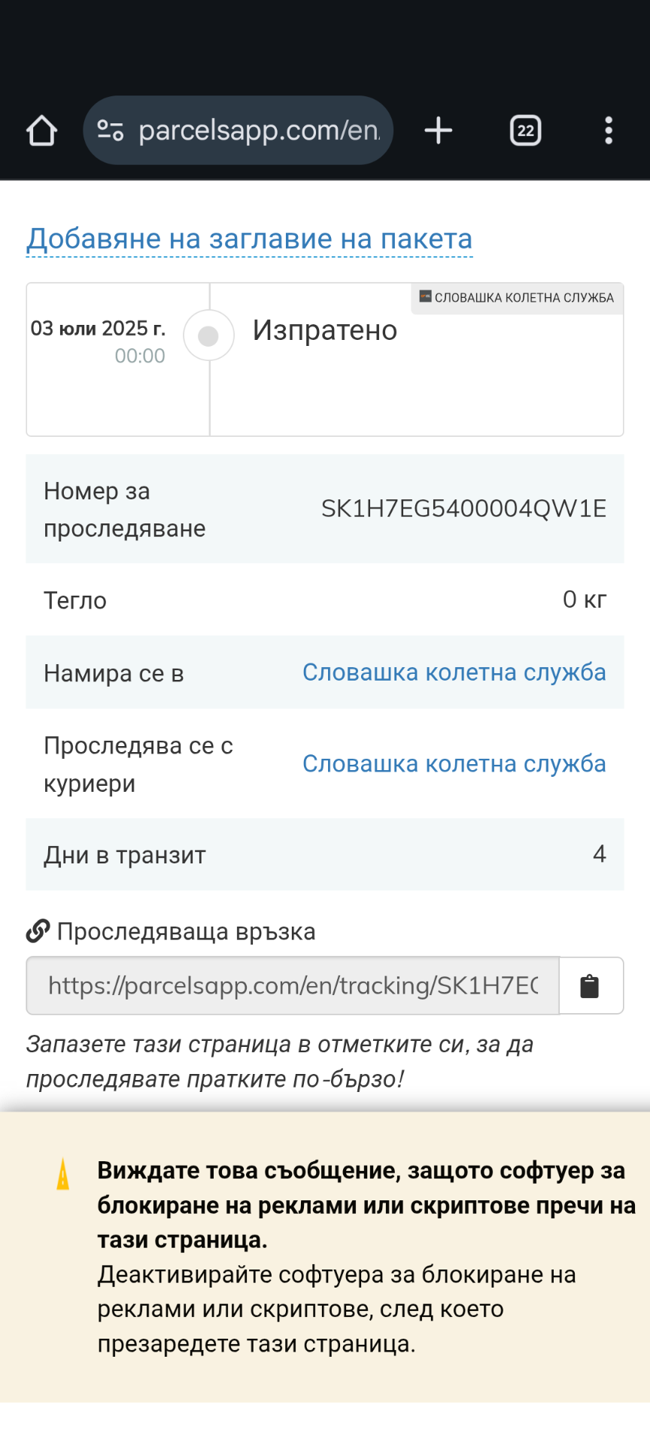Tap the parcelsapp.com address bar

259,131
